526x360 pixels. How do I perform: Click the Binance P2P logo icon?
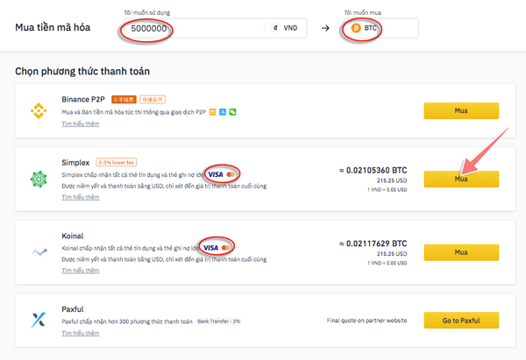pyautogui.click(x=37, y=110)
